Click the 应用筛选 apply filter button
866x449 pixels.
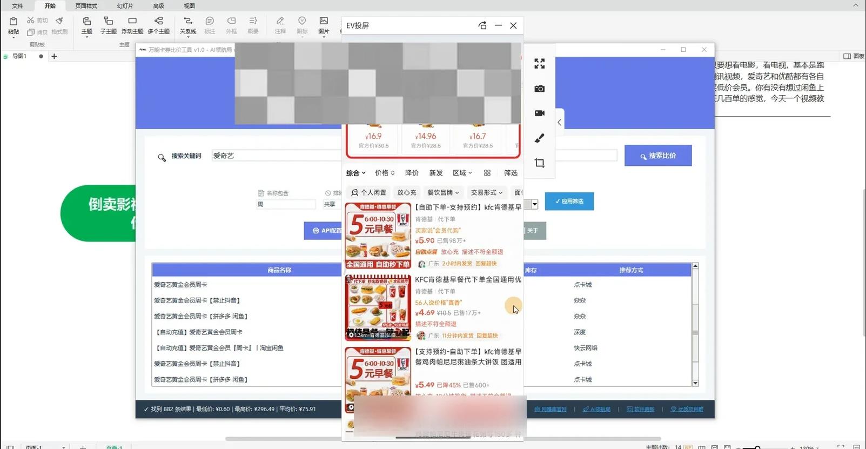569,201
